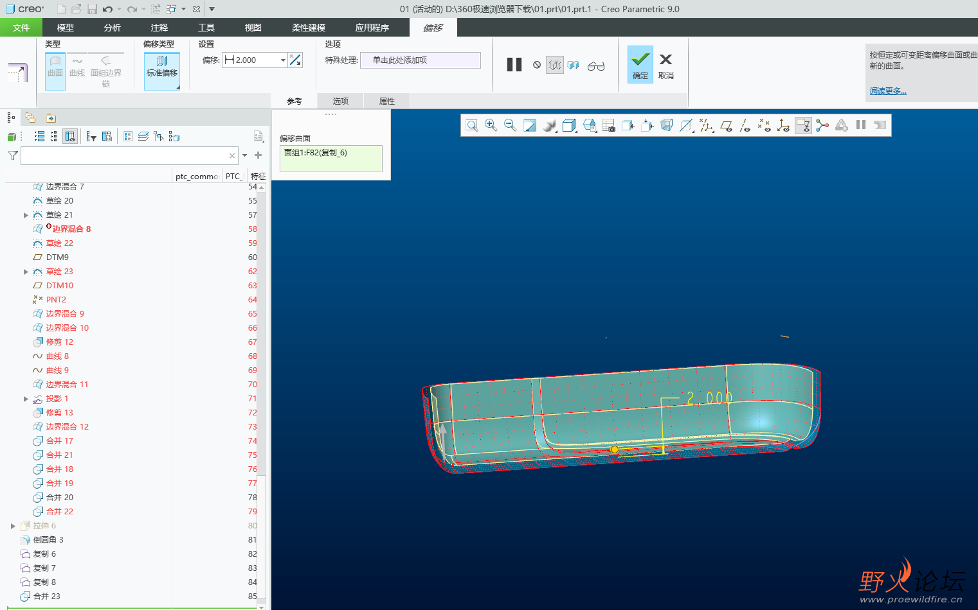This screenshot has width=978, height=610.
Task: Expand the 拉伸 6 tree node
Action: click(13, 526)
